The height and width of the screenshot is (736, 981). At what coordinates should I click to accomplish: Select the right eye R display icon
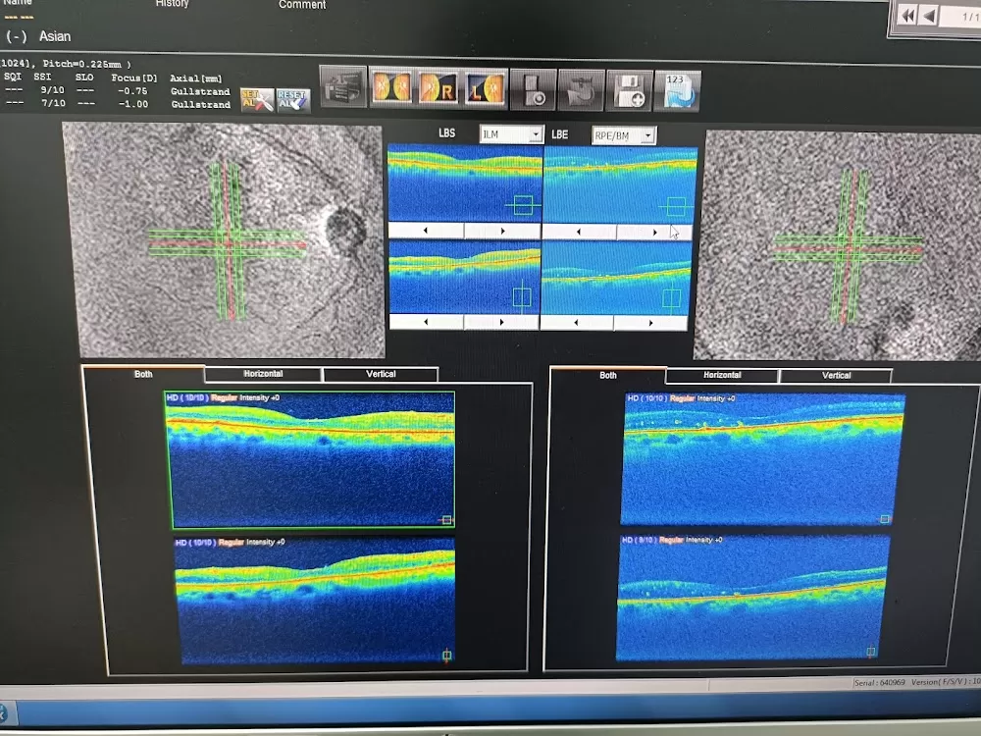pyautogui.click(x=438, y=88)
